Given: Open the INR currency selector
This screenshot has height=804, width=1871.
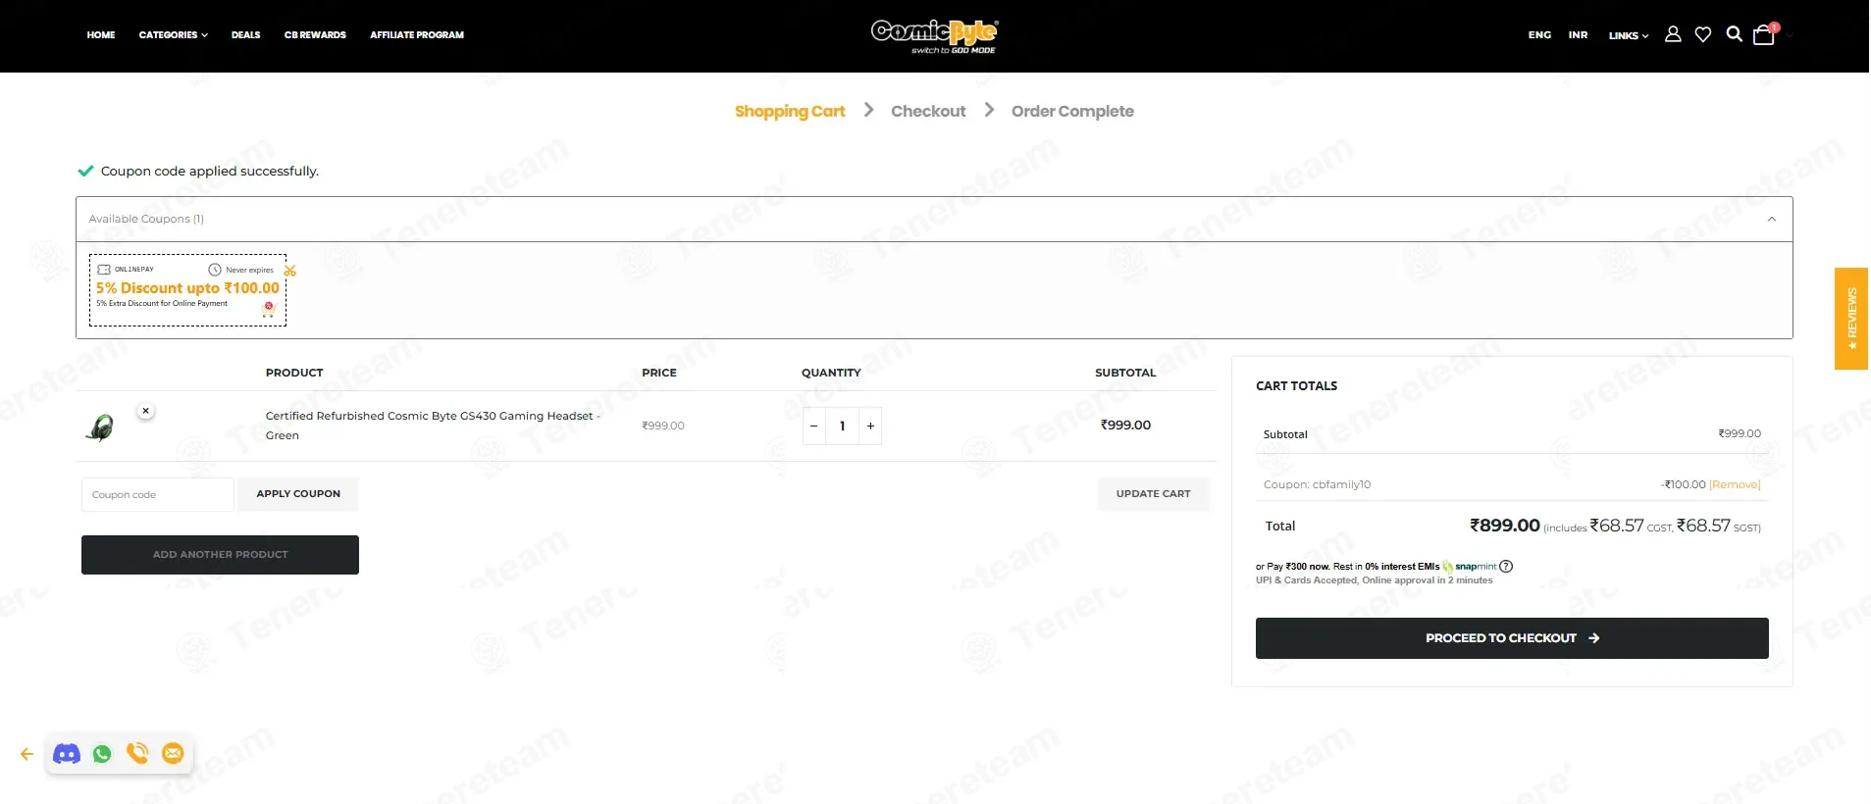Looking at the screenshot, I should click(x=1578, y=35).
